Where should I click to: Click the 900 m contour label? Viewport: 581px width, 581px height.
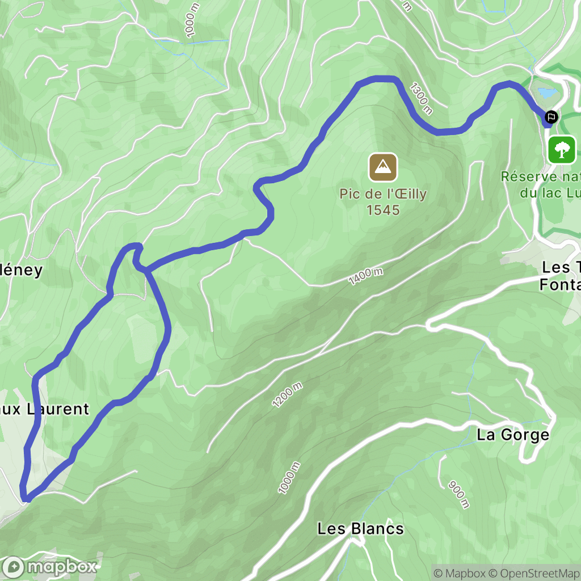(458, 495)
